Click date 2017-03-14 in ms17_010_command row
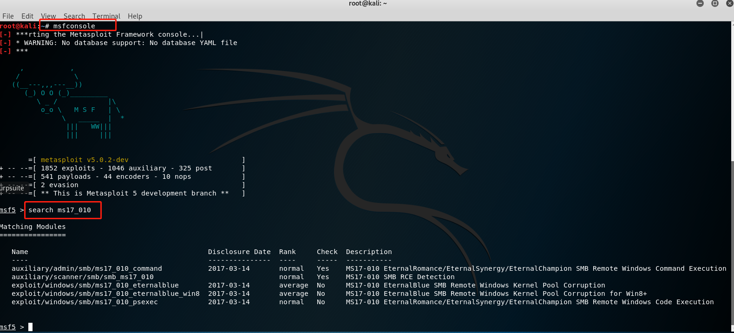 229,268
